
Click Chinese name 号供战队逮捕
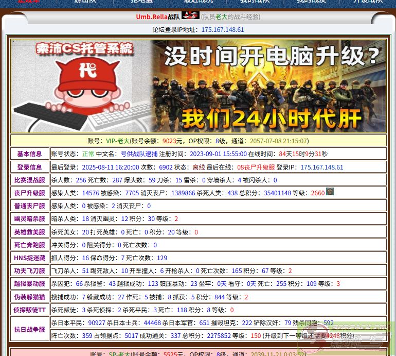pyautogui.click(x=139, y=154)
